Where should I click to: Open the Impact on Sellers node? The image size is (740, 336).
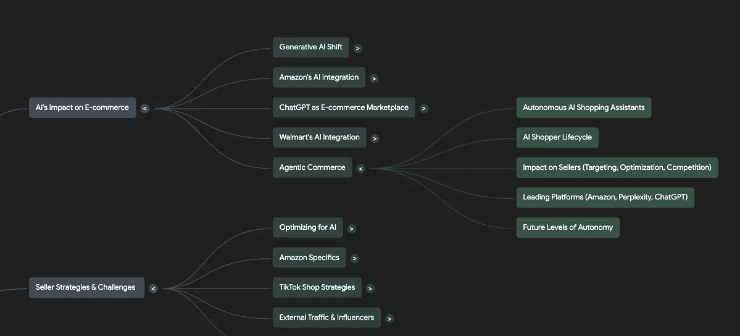point(617,168)
